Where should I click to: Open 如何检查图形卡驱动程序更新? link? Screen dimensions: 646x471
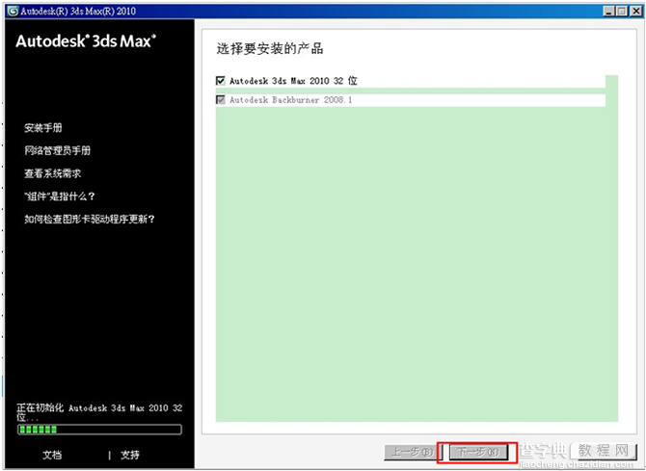tap(90, 219)
